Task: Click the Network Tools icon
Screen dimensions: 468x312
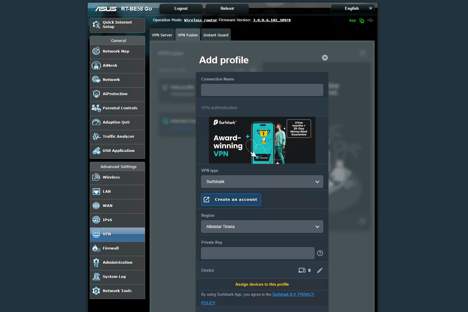Action: coord(96,291)
